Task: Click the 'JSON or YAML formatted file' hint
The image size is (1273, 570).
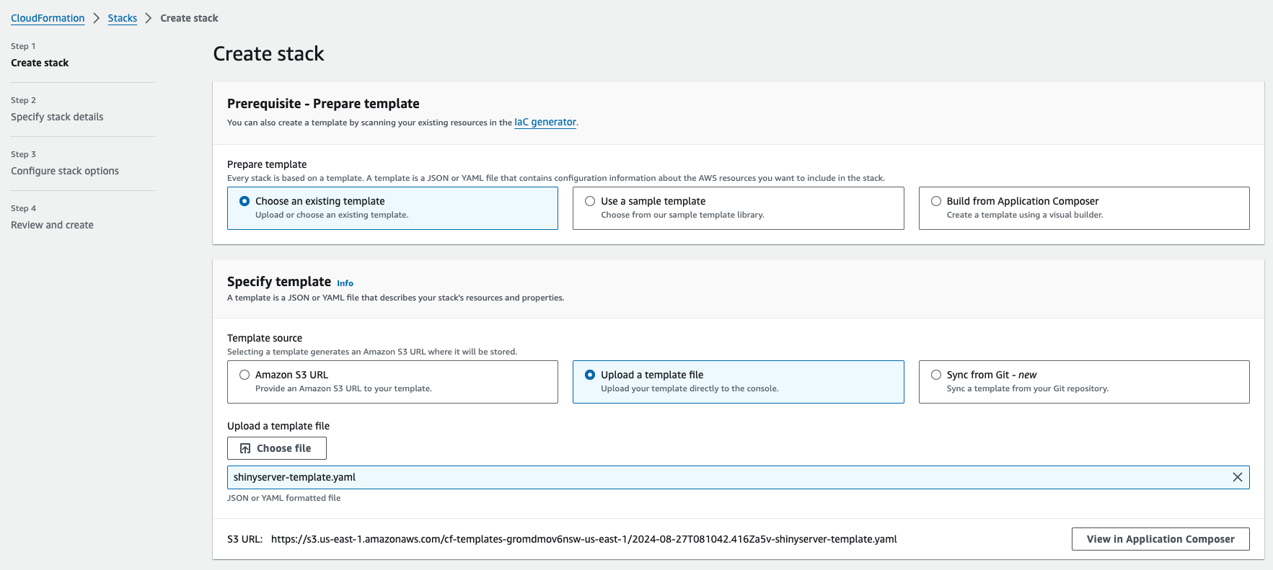Action: [x=283, y=498]
